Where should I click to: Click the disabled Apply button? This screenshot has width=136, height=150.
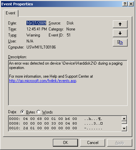point(120,143)
